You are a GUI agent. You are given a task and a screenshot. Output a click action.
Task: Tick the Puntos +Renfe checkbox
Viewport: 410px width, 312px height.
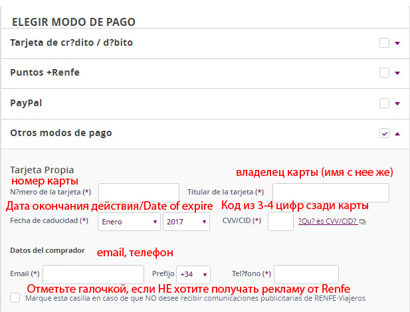(x=384, y=73)
